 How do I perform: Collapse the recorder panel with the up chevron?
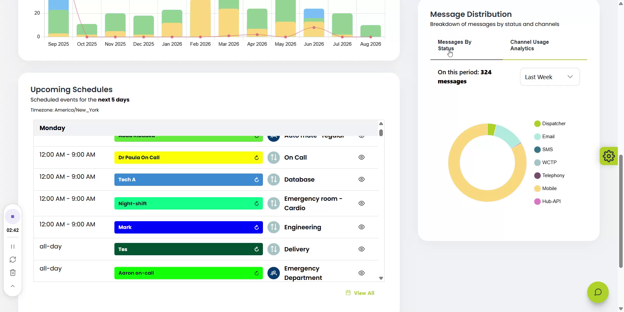[x=13, y=286]
